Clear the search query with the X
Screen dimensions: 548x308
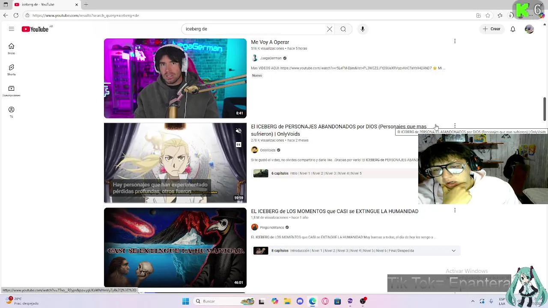tap(330, 29)
